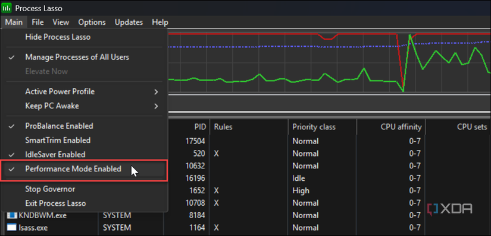Click PID 17504 cell
Image resolution: width=491 pixels, height=236 pixels.
(195, 141)
